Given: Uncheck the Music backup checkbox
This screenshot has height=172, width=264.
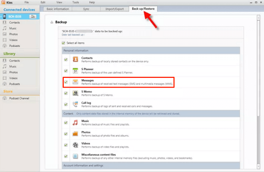Looking at the screenshot, I should [66, 122].
